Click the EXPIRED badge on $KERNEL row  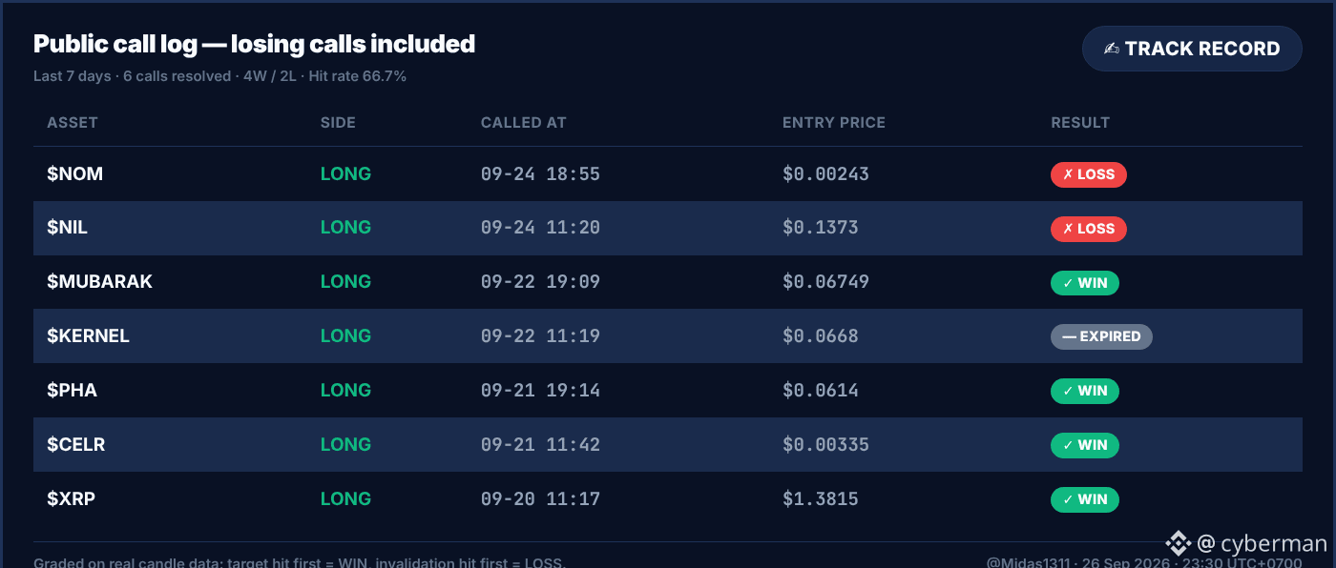click(1101, 336)
